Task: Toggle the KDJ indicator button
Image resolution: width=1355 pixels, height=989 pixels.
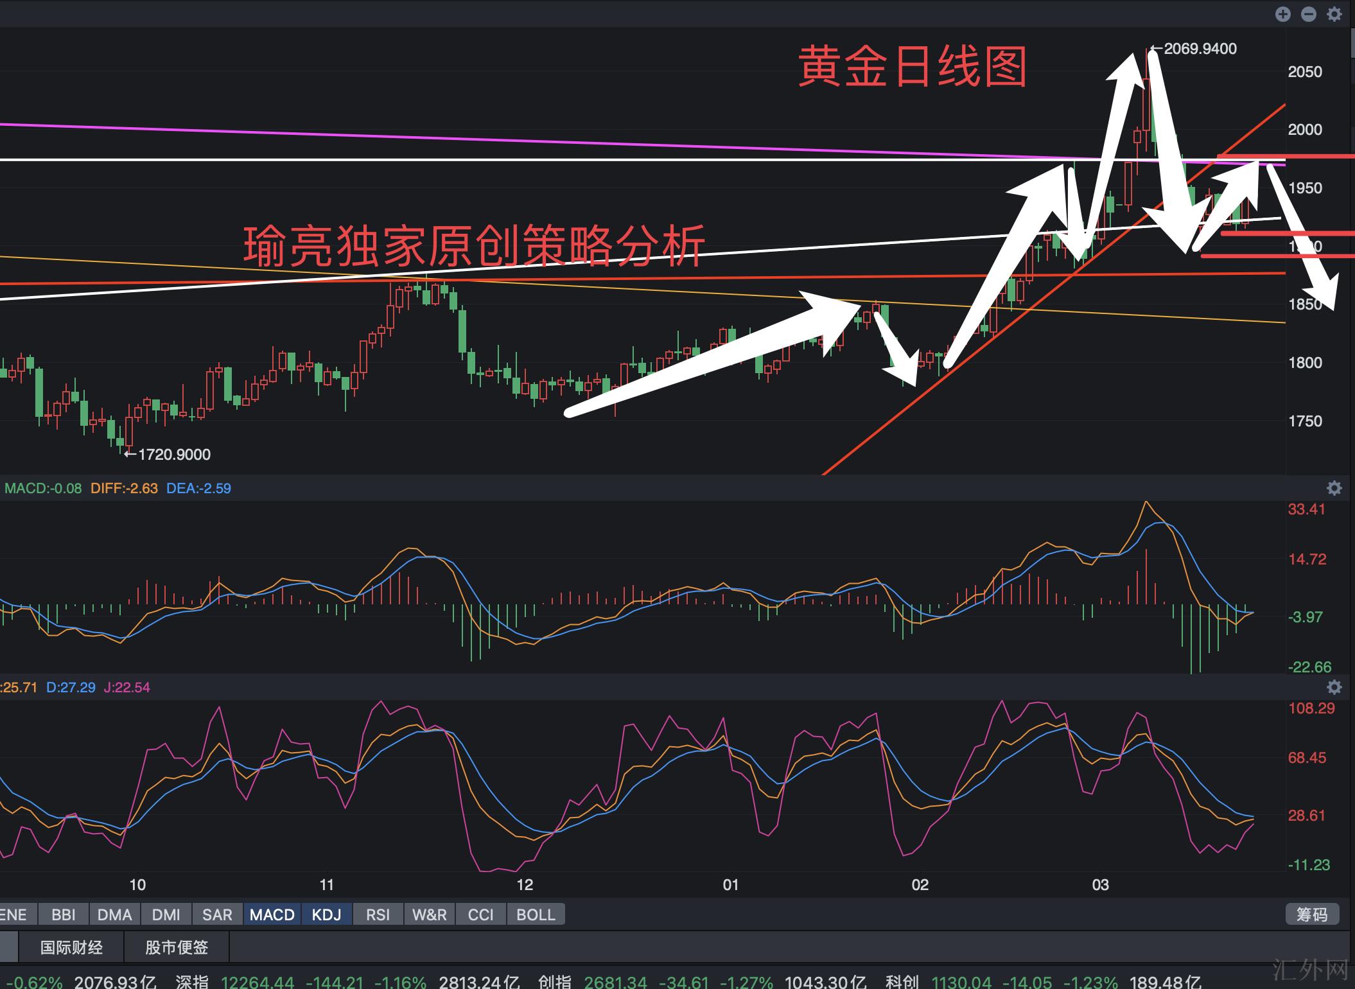Action: (x=326, y=915)
